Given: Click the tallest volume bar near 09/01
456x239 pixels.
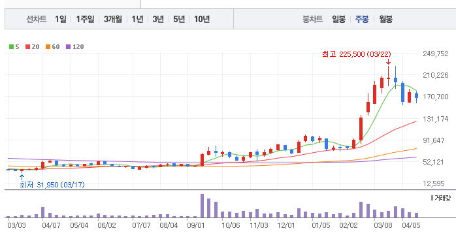Looking at the screenshot, I should coord(202,206).
